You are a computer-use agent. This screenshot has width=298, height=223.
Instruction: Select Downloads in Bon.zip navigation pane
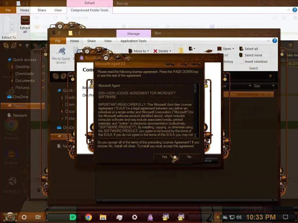(24, 73)
